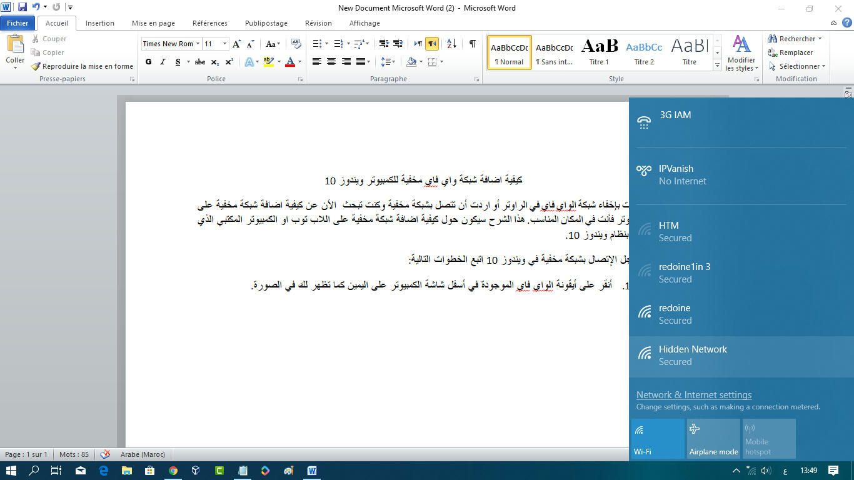This screenshot has height=480, width=854.
Task: Apply red font color to text
Action: [x=289, y=62]
